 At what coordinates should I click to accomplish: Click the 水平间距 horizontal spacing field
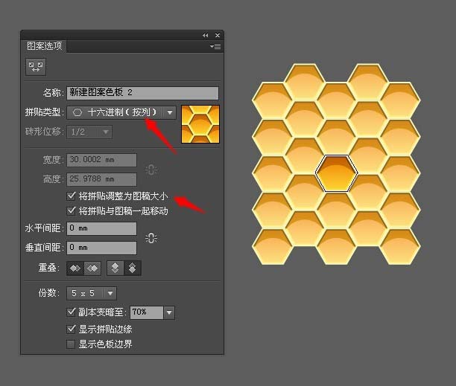101,228
